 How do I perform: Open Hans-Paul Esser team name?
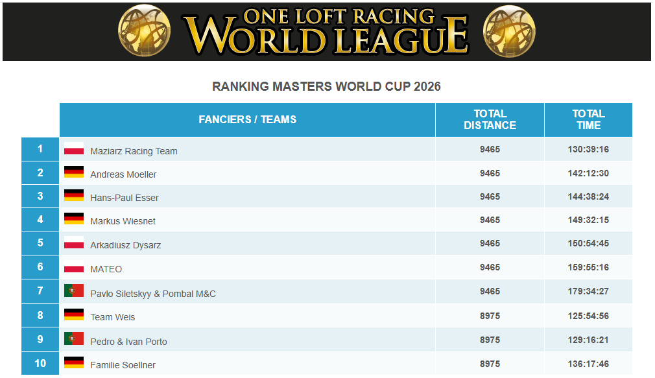125,198
